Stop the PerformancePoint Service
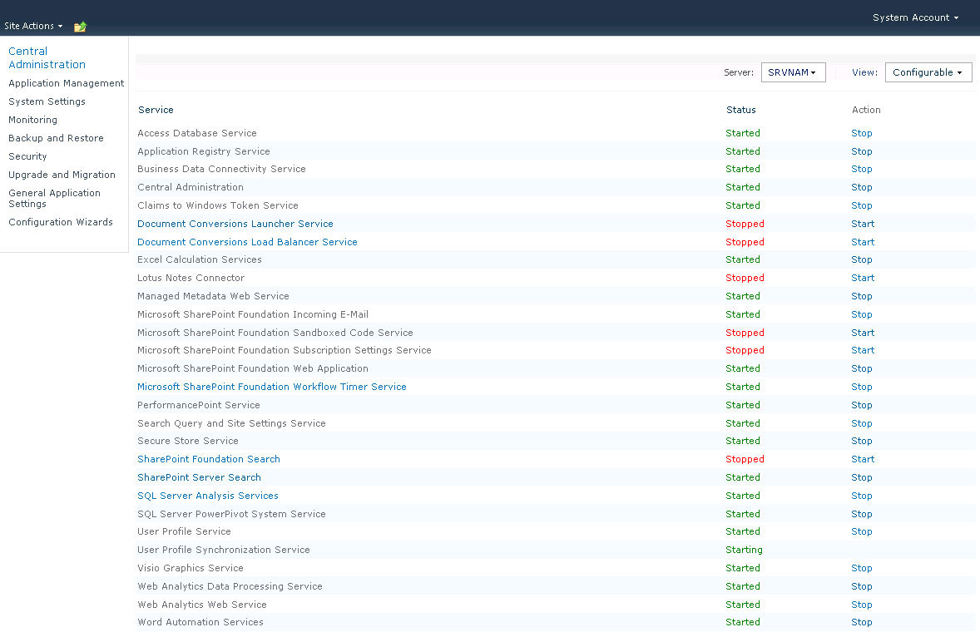The width and height of the screenshot is (980, 637). (x=861, y=405)
